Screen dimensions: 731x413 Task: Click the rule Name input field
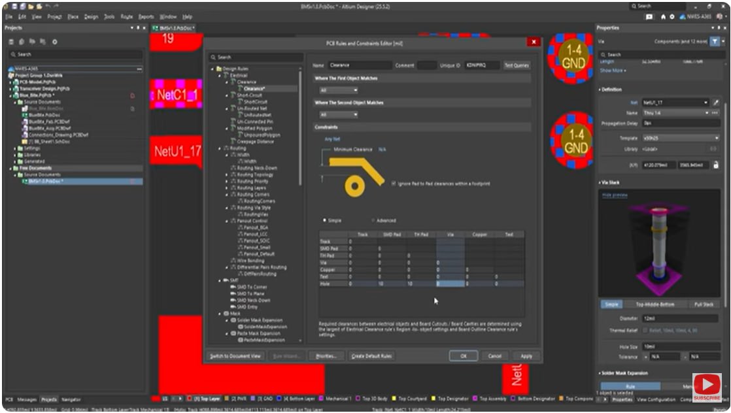point(360,65)
